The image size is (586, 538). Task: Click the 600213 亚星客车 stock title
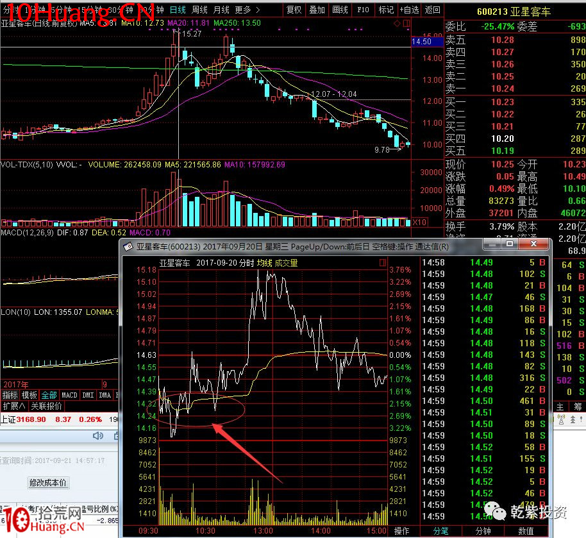tap(514, 12)
